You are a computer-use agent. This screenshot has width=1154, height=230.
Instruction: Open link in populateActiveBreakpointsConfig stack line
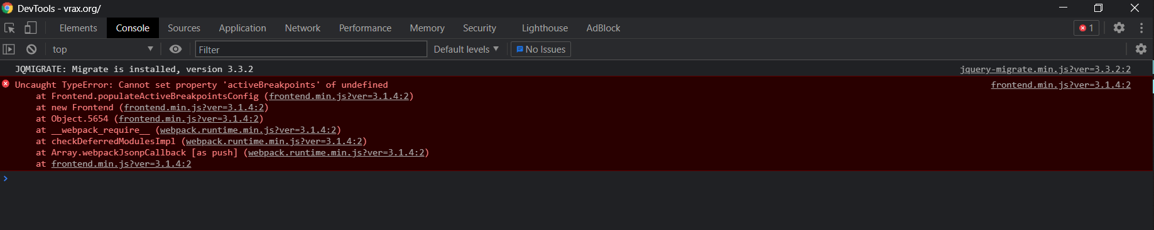tap(339, 96)
